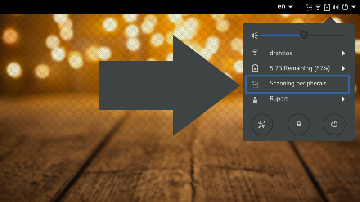This screenshot has height=202, width=360.
Task: Expand the battery Remaining submenu arrow
Action: [x=343, y=68]
